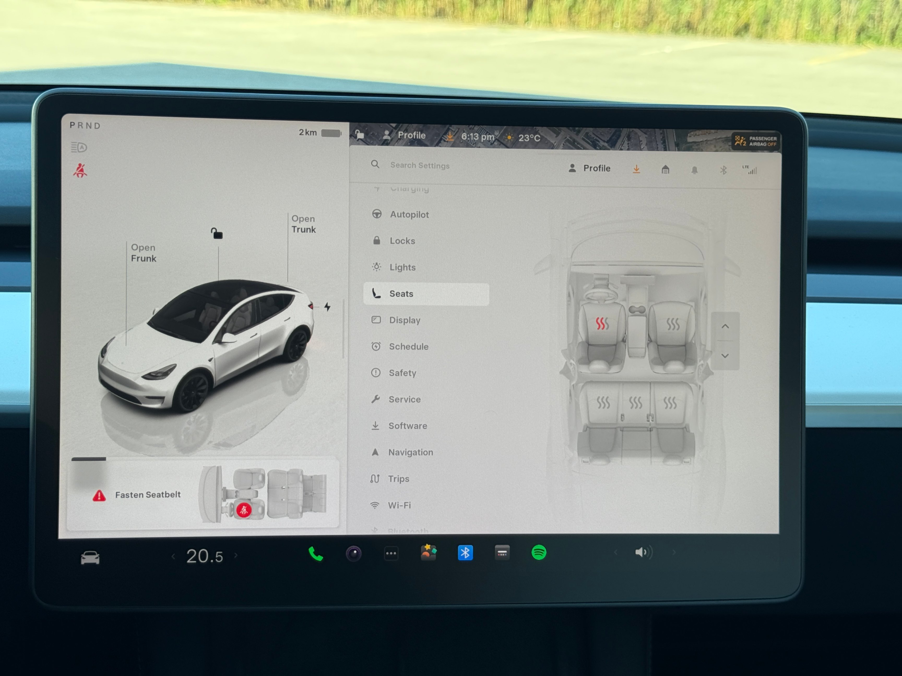The width and height of the screenshot is (902, 676).
Task: Launch Spotify from the bottom bar
Action: 539,552
